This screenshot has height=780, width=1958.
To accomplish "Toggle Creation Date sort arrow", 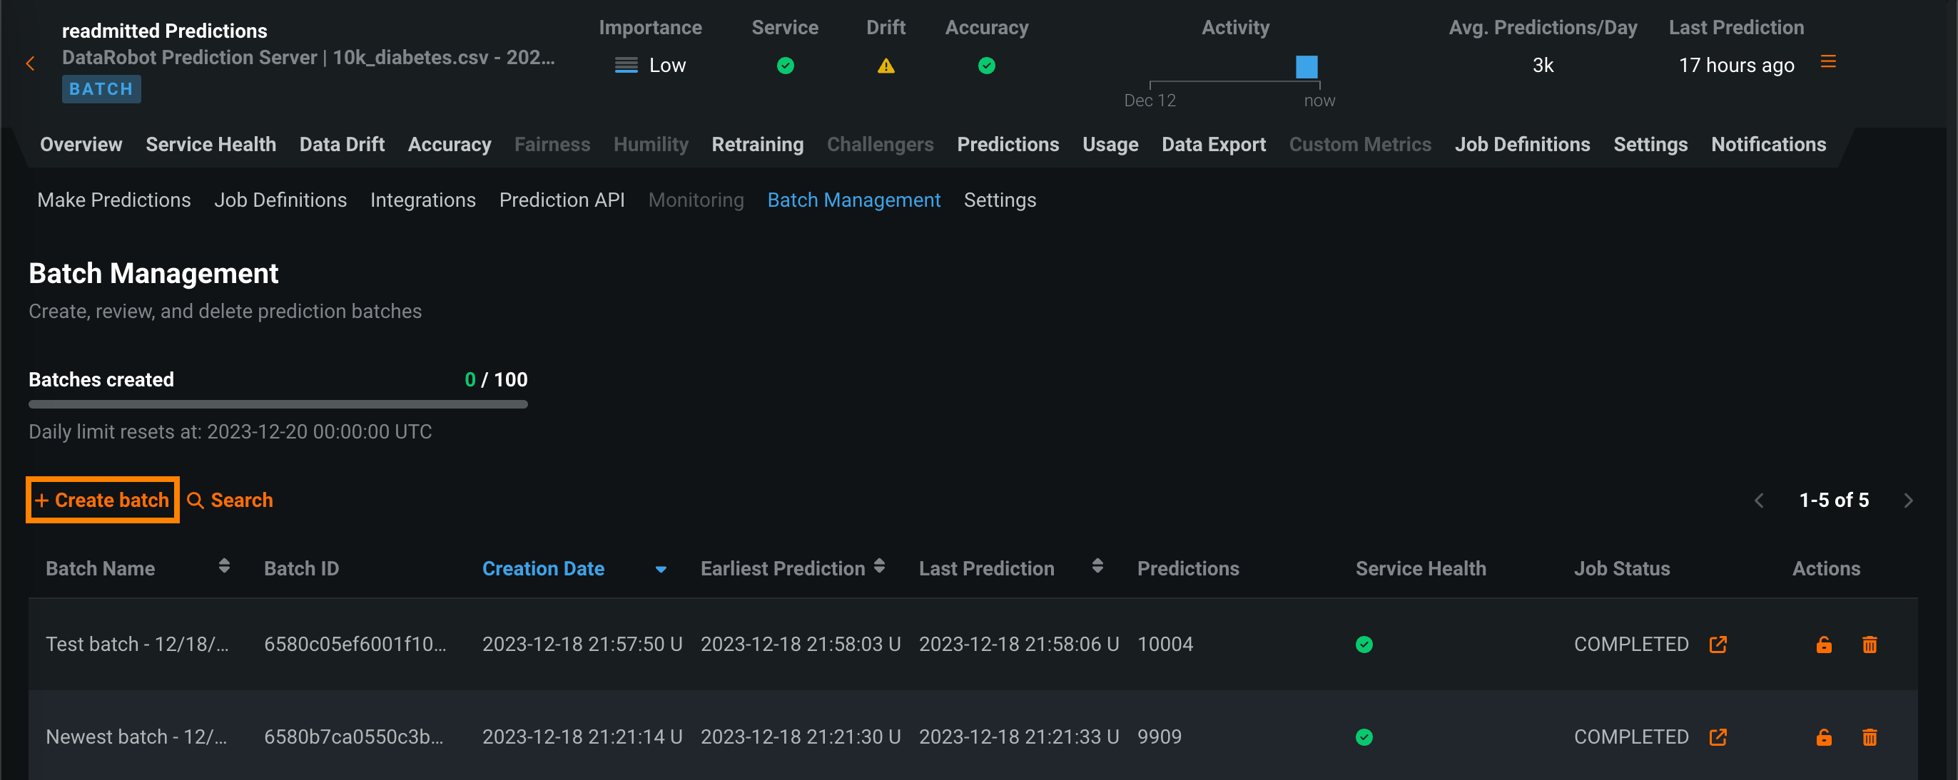I will (661, 569).
